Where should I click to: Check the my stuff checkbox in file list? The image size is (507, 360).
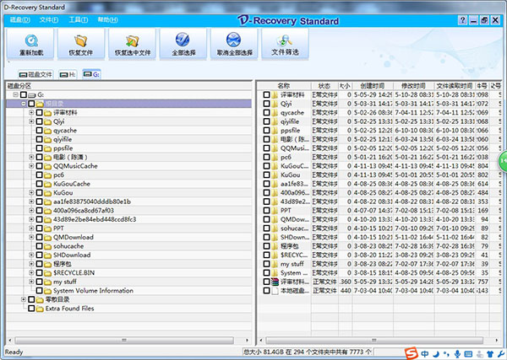tap(266, 264)
